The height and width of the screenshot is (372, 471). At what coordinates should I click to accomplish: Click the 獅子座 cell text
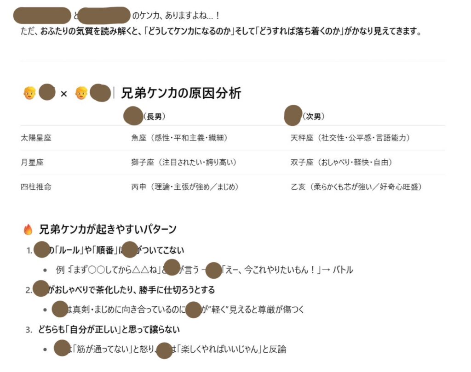pos(184,162)
